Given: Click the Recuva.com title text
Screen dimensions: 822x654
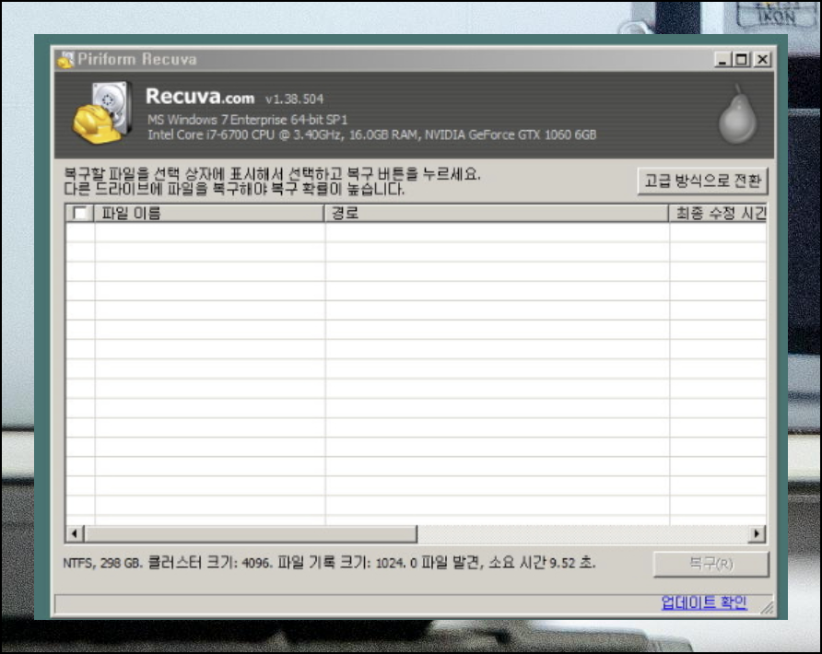Looking at the screenshot, I should 200,97.
